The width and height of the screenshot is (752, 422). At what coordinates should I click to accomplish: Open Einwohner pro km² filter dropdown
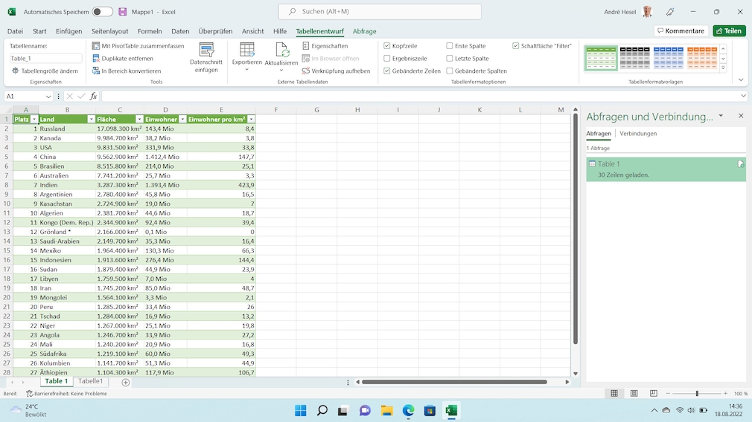pos(251,120)
